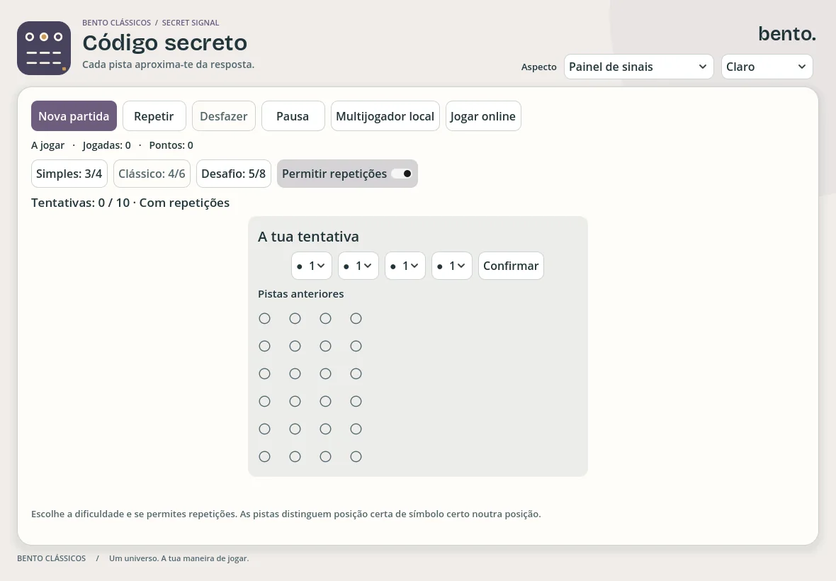
Task: Click the Pontos: 0 score text
Action: tap(171, 145)
